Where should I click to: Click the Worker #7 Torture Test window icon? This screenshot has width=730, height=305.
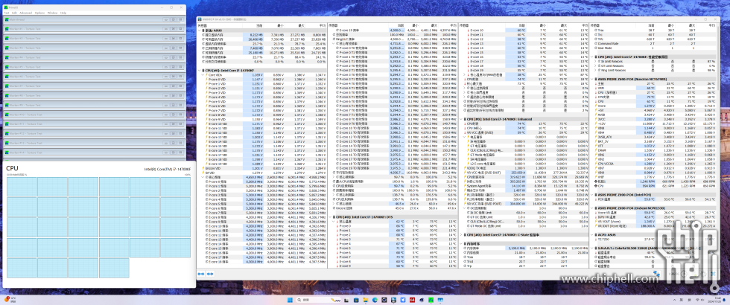tap(7, 86)
